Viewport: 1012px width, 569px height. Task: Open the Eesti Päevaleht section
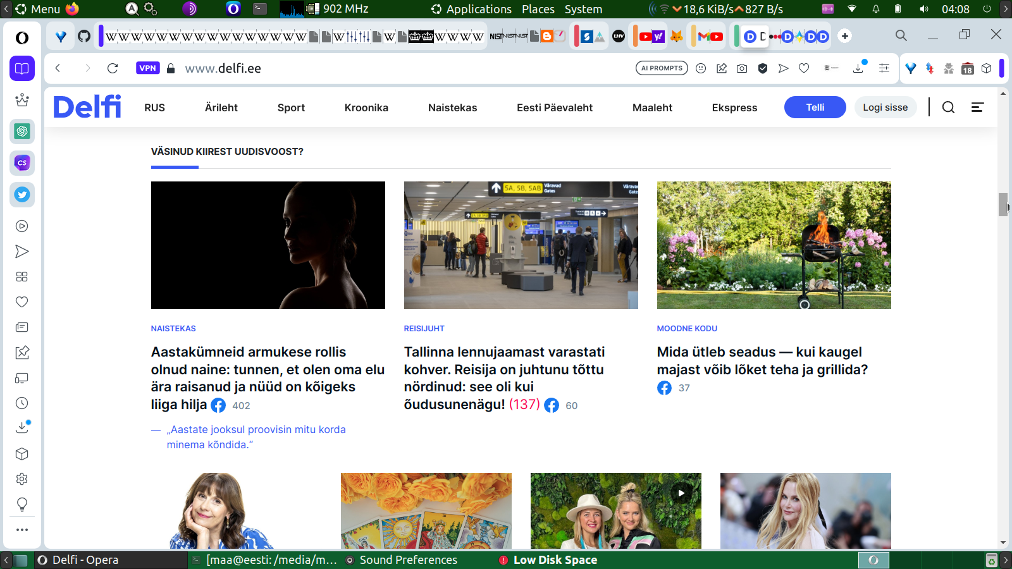555,107
